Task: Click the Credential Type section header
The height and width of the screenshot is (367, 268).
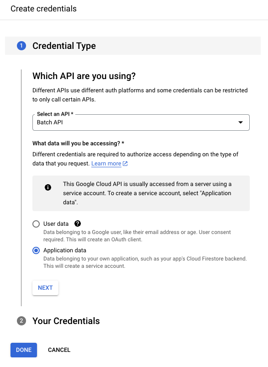Action: pyautogui.click(x=64, y=46)
